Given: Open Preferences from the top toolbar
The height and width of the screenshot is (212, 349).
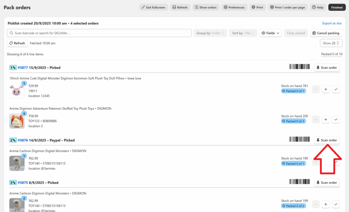Looking at the screenshot, I should click(234, 7).
